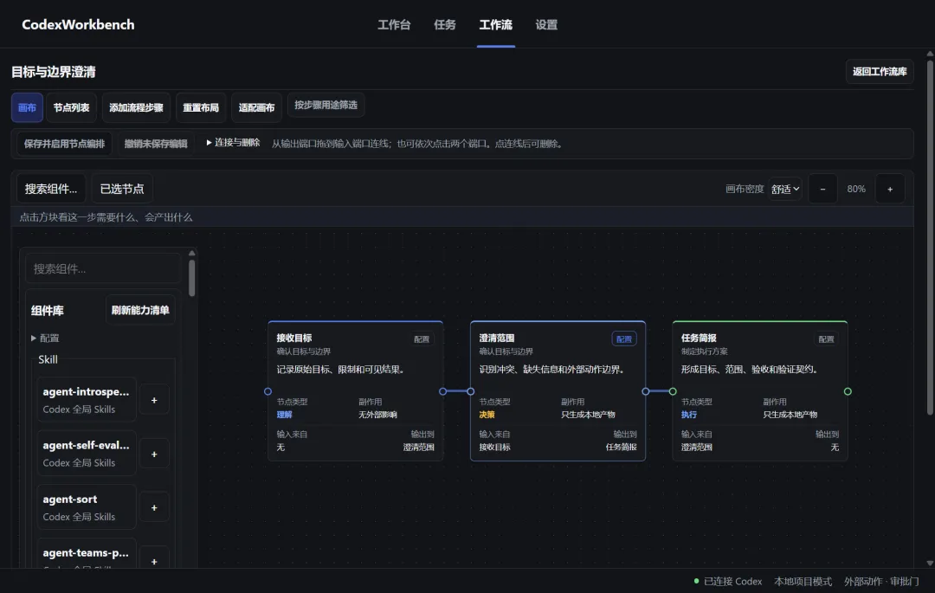Click 已连接 Codex status indicator
This screenshot has height=593, width=935.
[x=728, y=581]
